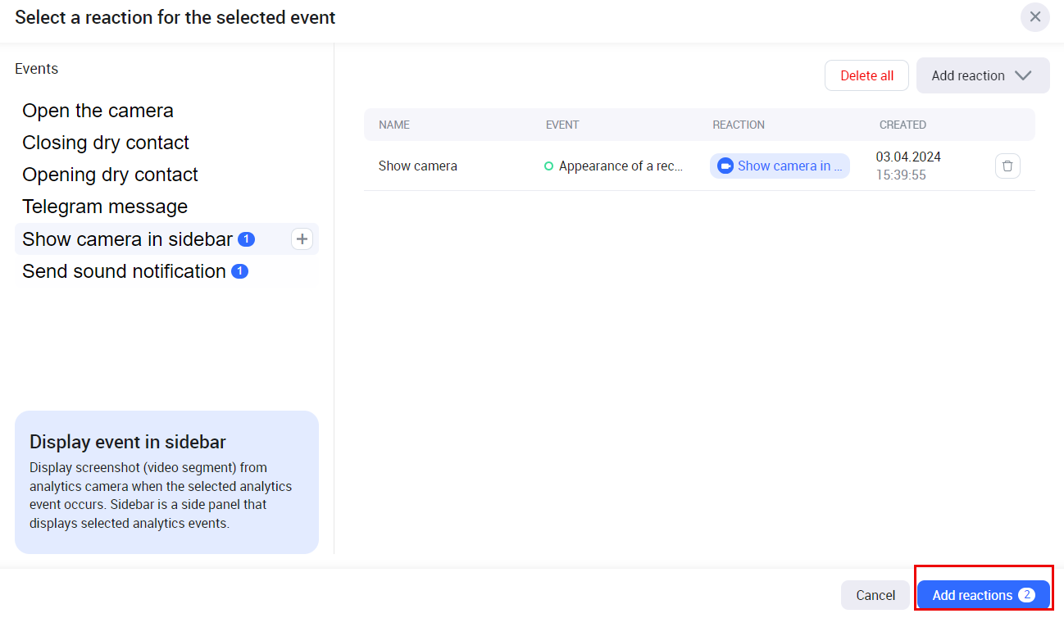Screen dimensions: 1064x618
Task: Confirm with the Add reactions button
Action: [972, 595]
